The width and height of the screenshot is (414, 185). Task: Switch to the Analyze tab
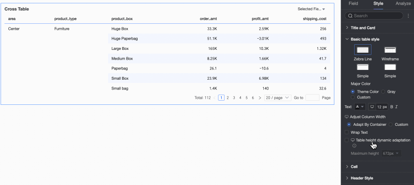point(403,3)
